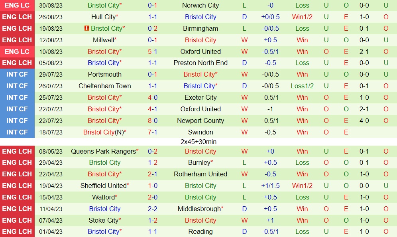Click the 8-0 match score
This screenshot has height=237, width=397.
point(153,121)
